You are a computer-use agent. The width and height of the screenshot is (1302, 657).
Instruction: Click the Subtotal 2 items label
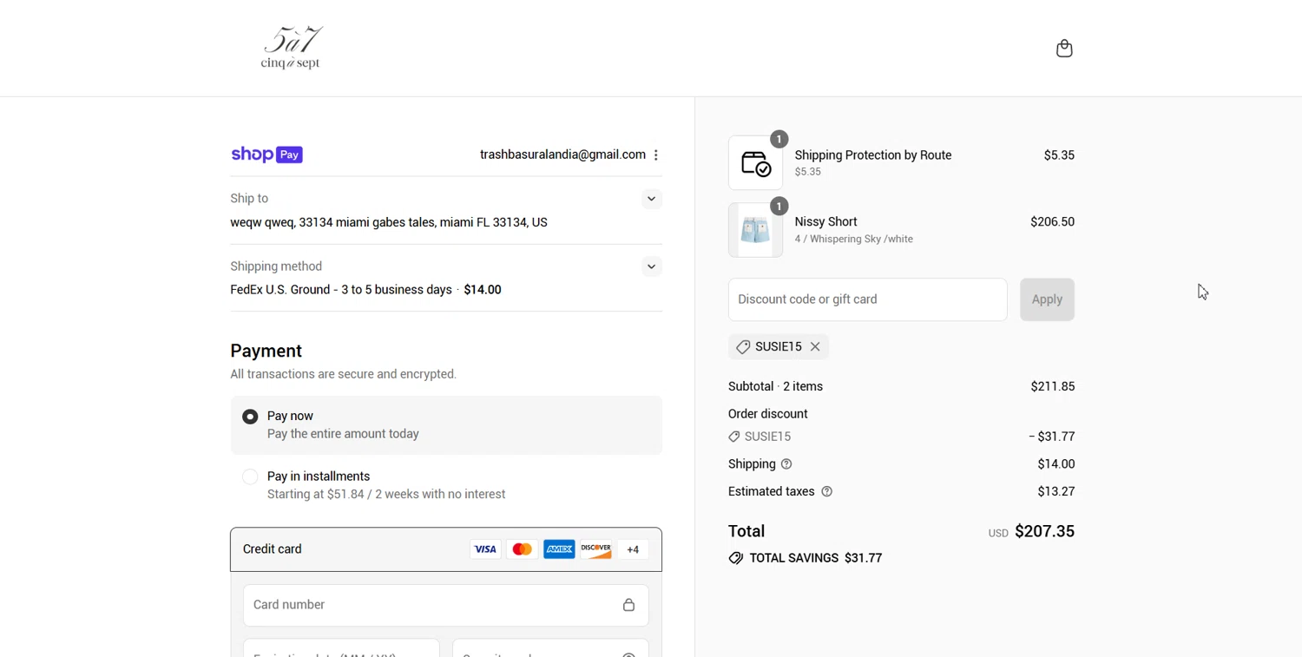coord(776,387)
